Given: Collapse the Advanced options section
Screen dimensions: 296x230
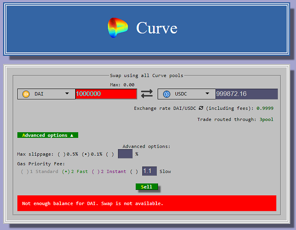Looking at the screenshot, I should pos(48,135).
